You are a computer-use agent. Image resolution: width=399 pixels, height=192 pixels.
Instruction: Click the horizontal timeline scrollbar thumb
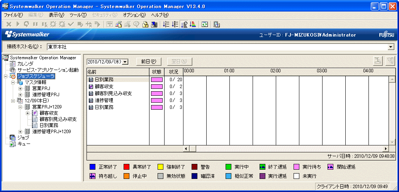[x=193, y=149]
